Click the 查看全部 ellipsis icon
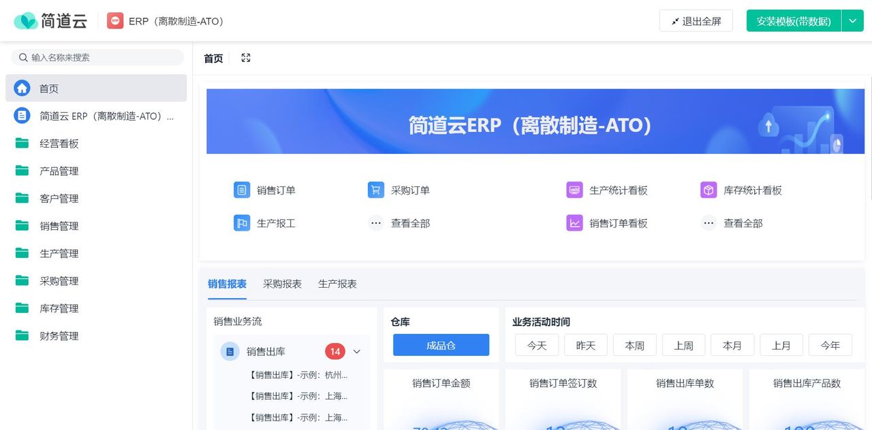This screenshot has width=872, height=430. (375, 222)
